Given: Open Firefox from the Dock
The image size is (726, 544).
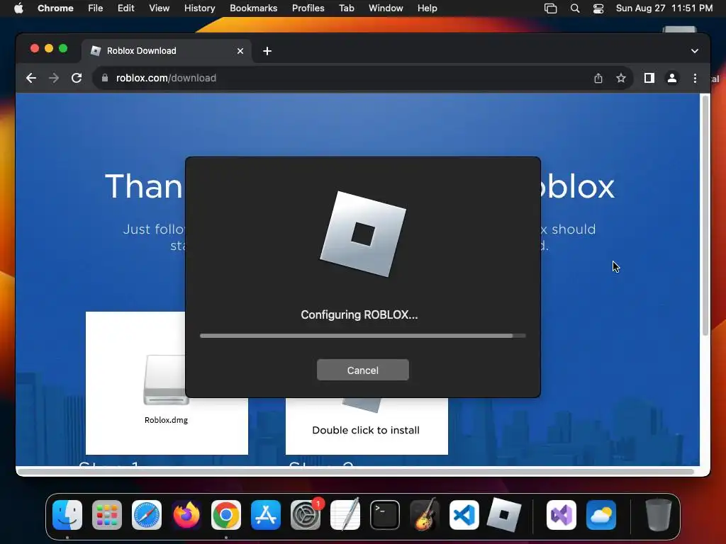Looking at the screenshot, I should click(x=186, y=515).
